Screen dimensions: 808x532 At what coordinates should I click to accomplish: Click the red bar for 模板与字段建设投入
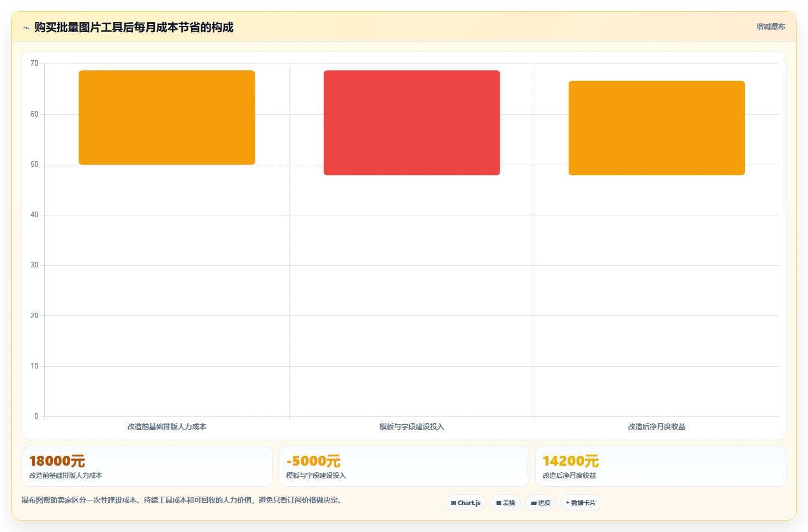pyautogui.click(x=412, y=123)
